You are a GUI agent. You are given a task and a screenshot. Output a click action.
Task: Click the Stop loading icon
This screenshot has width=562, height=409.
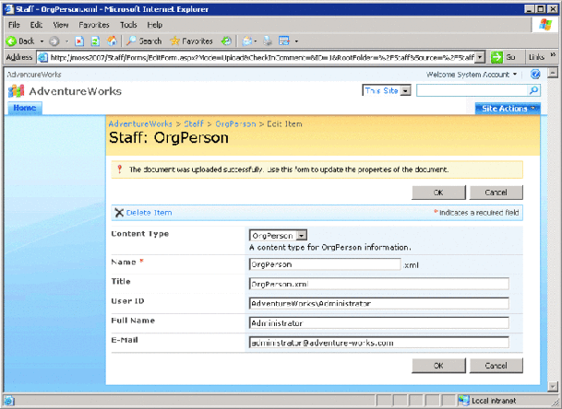[x=79, y=41]
